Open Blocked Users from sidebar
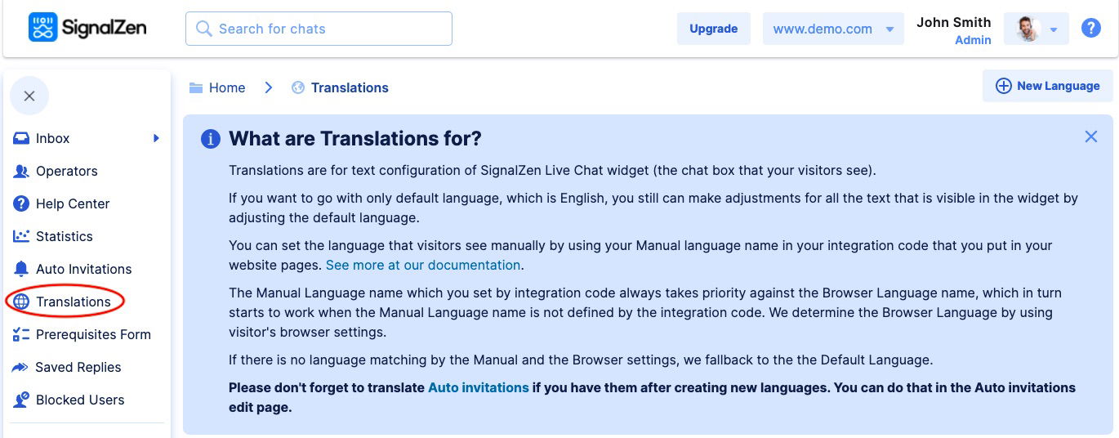1119x438 pixels. 80,400
